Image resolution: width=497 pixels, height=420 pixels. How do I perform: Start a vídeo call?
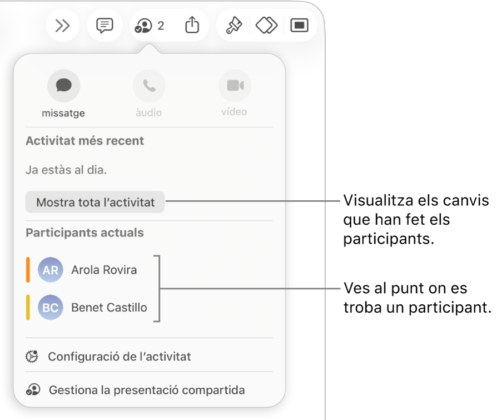(x=235, y=86)
